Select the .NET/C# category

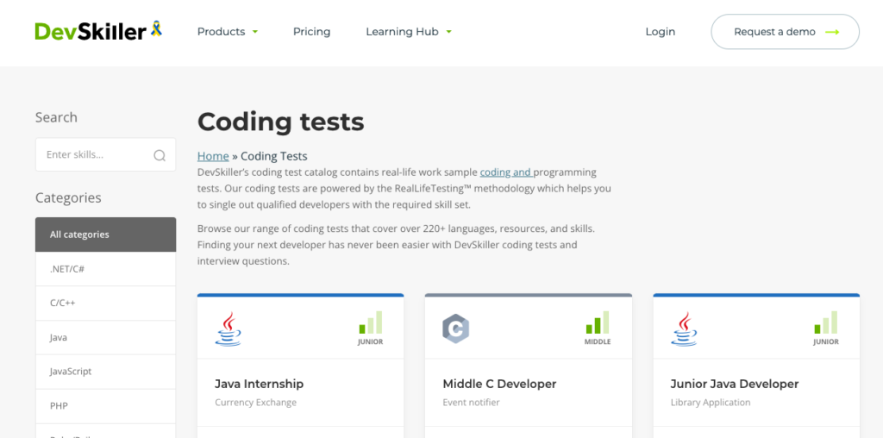(105, 269)
